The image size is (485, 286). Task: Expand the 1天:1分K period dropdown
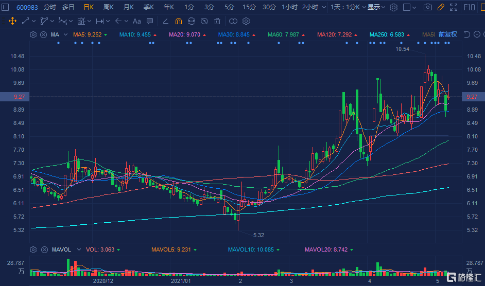click(348, 7)
